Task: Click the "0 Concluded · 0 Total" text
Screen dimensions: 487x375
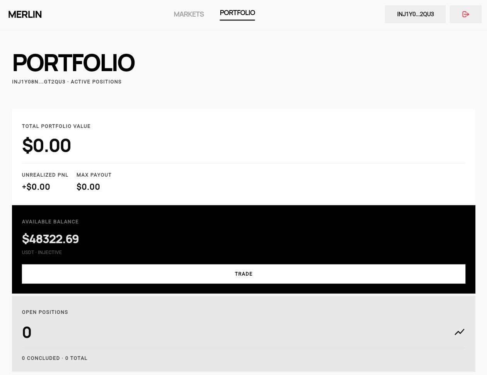Action: click(x=54, y=358)
